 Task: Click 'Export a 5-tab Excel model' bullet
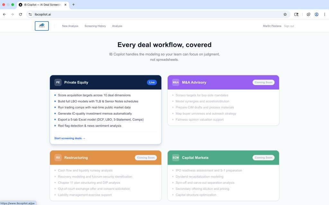[101, 120]
